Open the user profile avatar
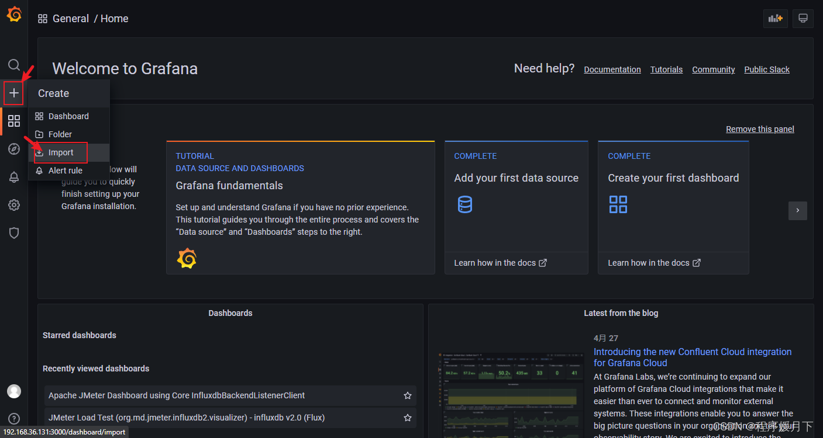823x438 pixels. [14, 391]
